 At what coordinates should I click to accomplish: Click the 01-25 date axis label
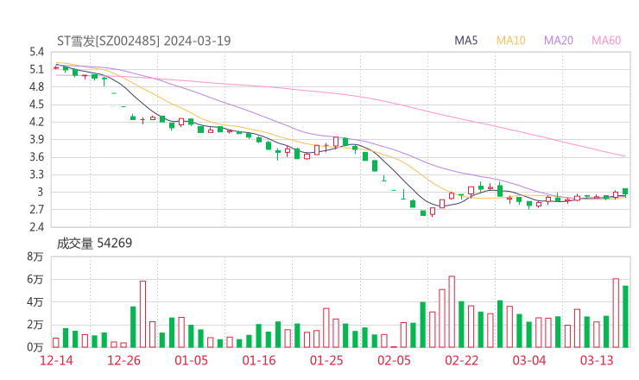click(326, 360)
